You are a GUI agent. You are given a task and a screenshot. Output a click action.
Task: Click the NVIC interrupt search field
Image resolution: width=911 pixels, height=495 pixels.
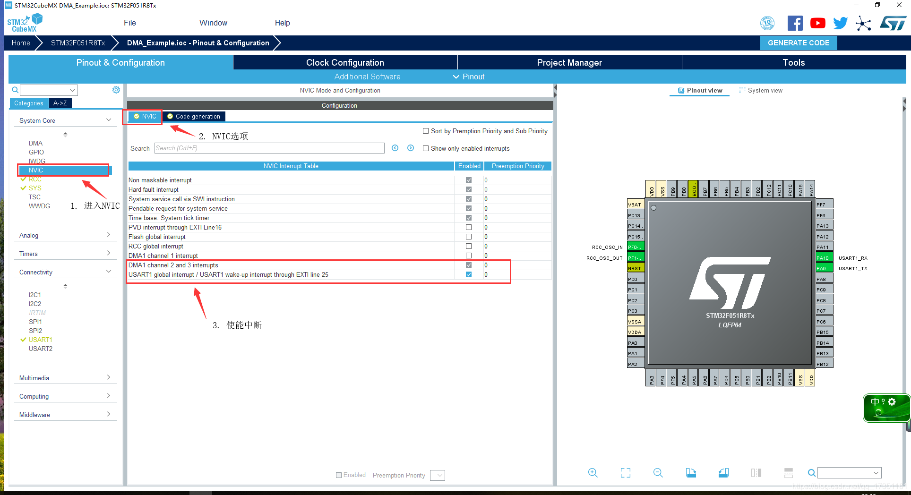click(x=269, y=148)
